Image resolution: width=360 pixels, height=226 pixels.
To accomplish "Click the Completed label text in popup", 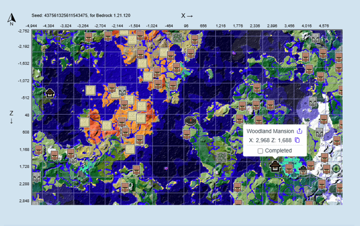I will 278,151.
